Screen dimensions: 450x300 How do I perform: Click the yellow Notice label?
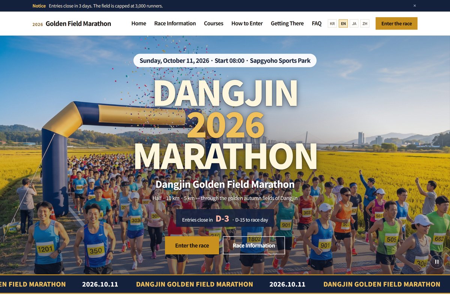click(39, 6)
